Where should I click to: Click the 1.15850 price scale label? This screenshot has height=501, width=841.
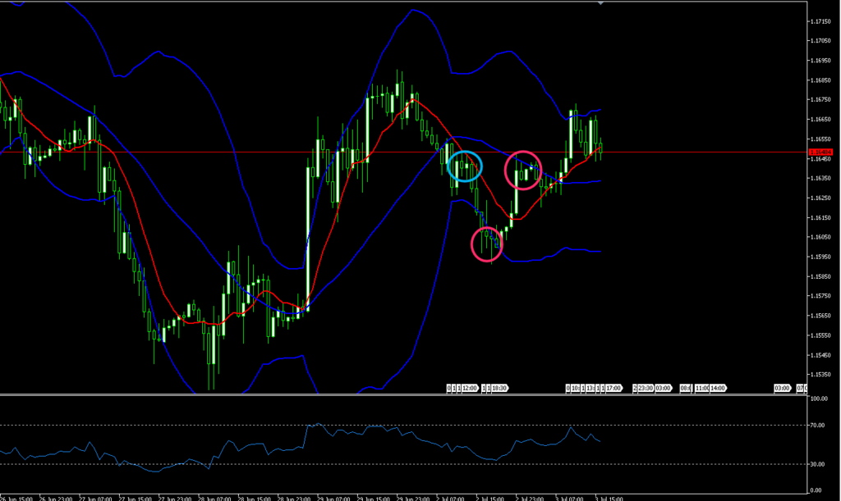[x=820, y=276]
